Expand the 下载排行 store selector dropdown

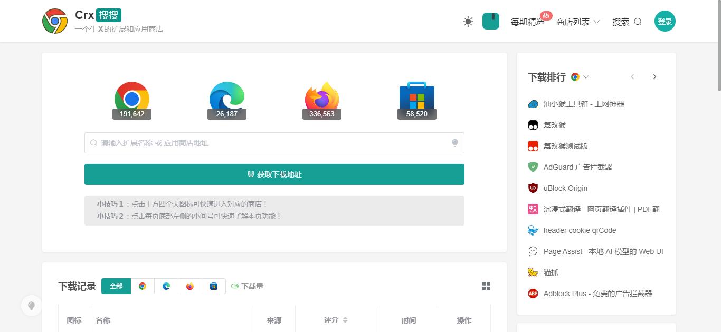click(x=580, y=77)
